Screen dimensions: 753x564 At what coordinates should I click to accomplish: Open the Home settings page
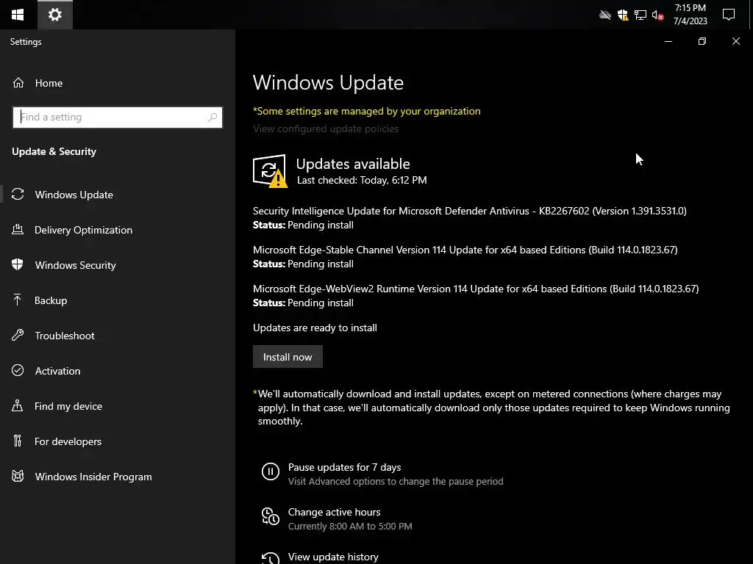(x=49, y=83)
